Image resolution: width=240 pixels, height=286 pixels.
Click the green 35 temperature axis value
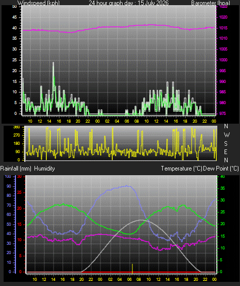point(222,188)
